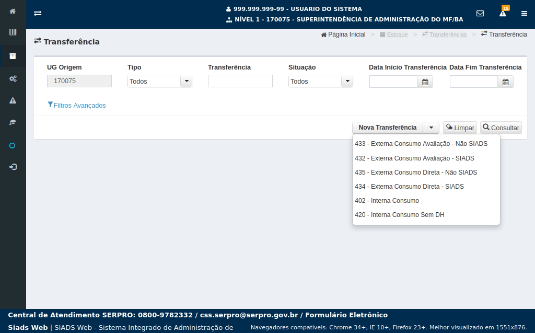Select 402 - Interna Consumo
Image resolution: width=535 pixels, height=333 pixels.
click(x=426, y=201)
